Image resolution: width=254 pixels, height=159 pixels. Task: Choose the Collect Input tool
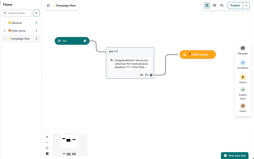click(x=243, y=90)
